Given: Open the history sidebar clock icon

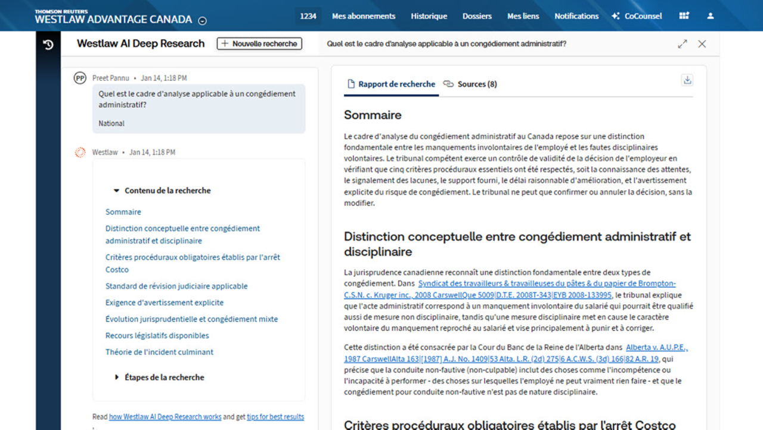Looking at the screenshot, I should point(48,45).
